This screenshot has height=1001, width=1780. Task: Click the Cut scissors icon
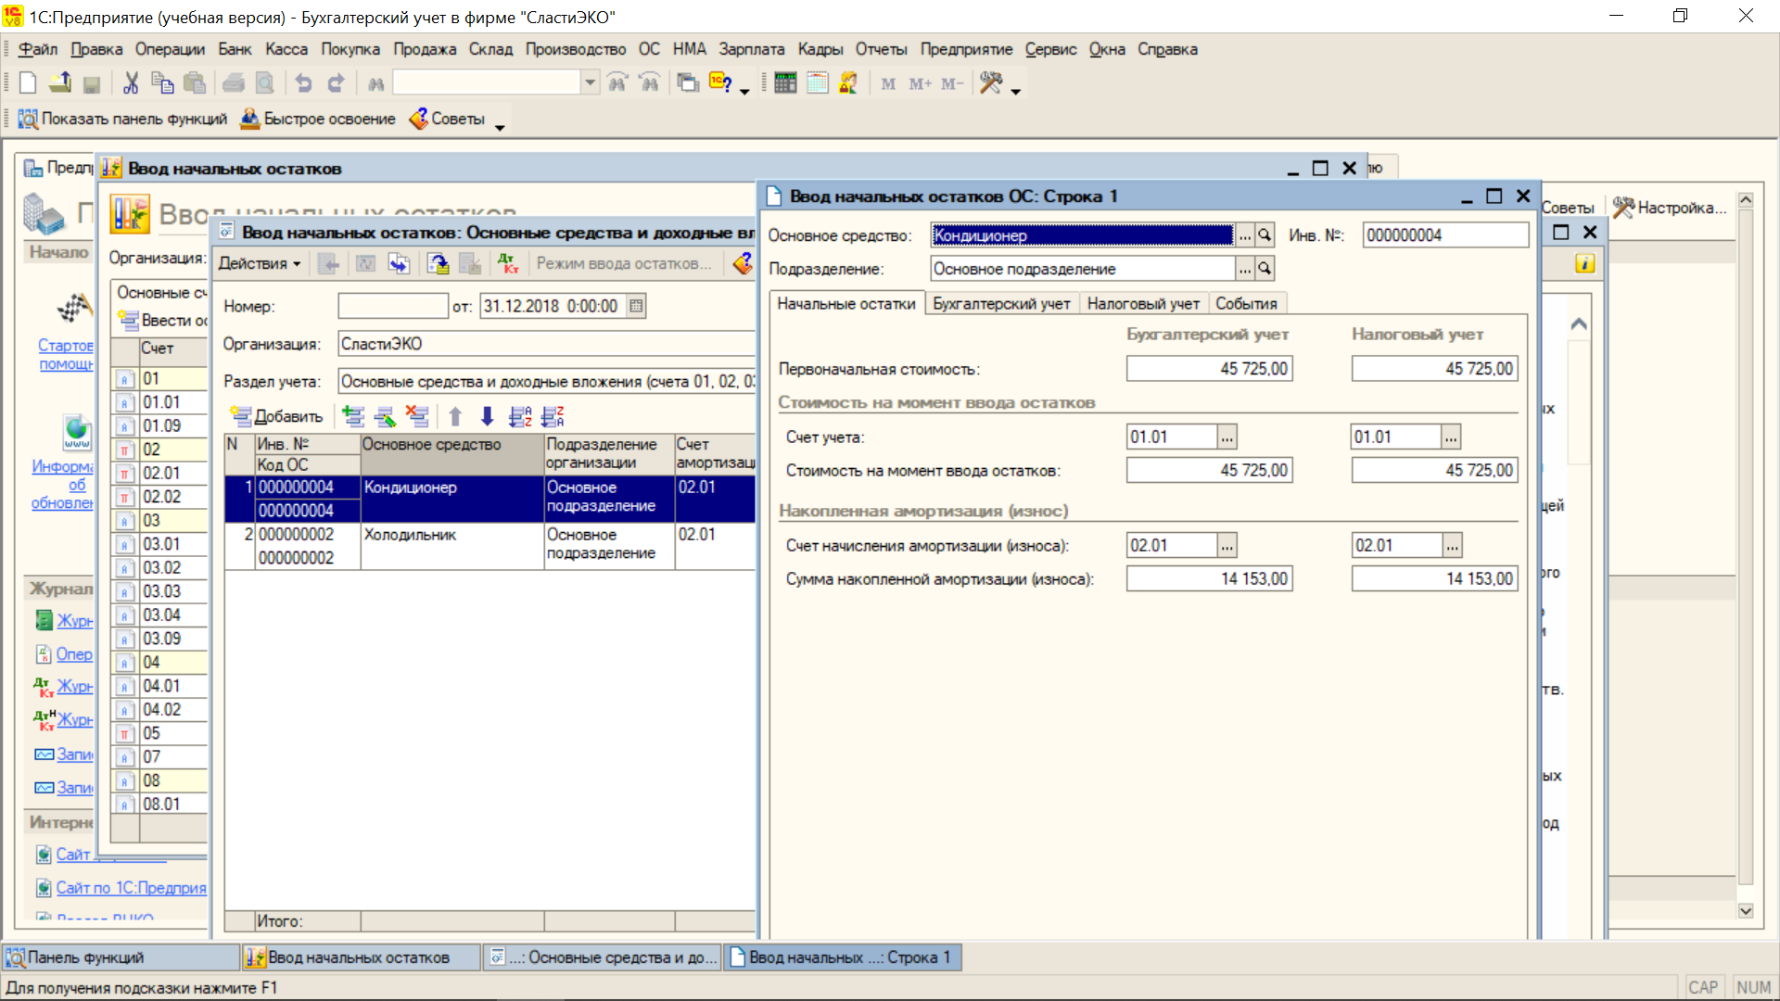point(131,83)
